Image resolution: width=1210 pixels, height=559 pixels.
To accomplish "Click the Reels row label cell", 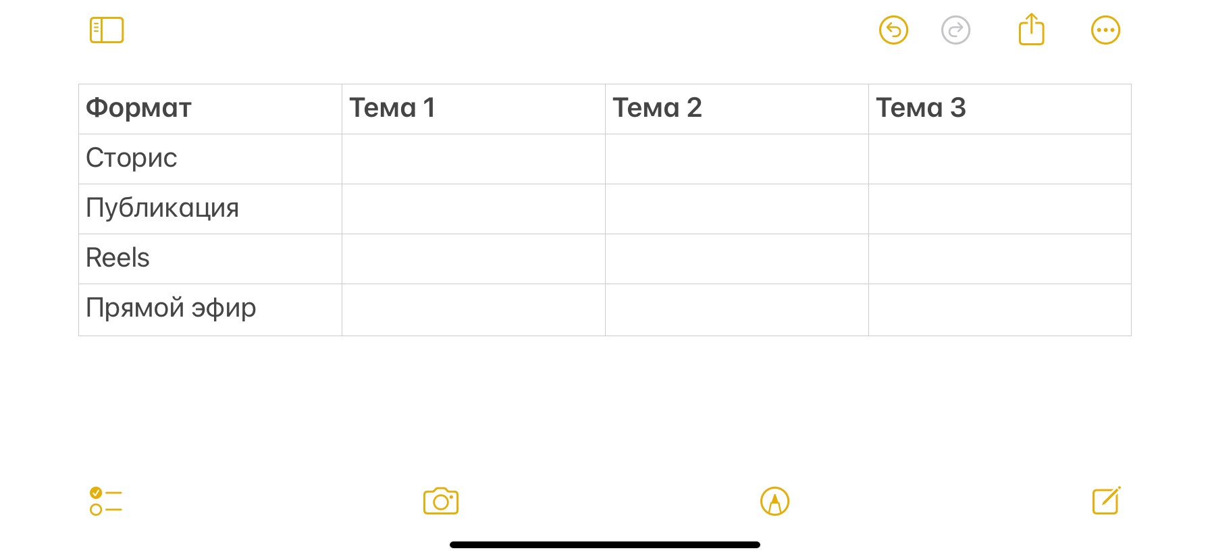I will click(x=210, y=259).
